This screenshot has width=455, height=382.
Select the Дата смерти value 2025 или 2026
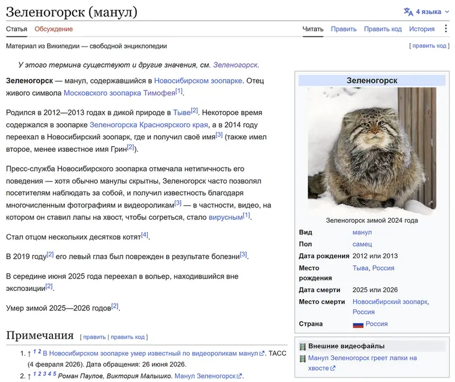[375, 290]
